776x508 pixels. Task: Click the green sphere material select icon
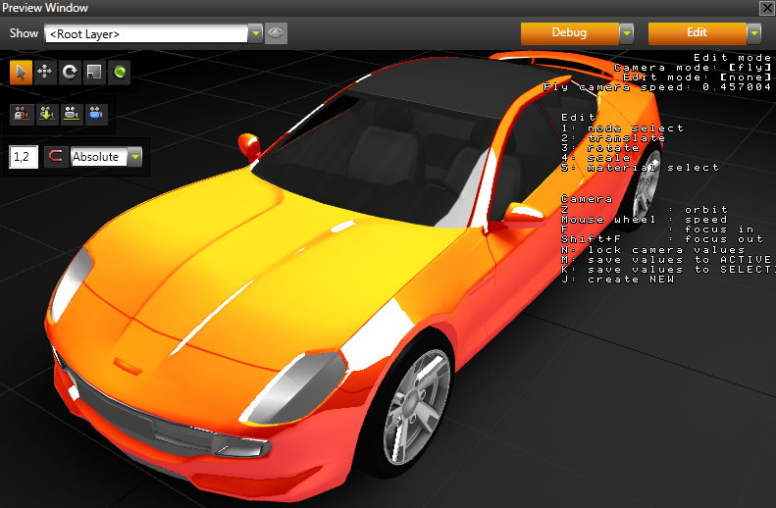tap(119, 72)
